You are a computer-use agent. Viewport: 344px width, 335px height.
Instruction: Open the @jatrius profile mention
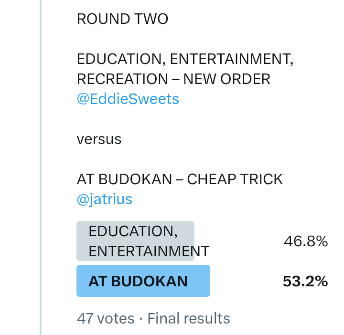[104, 199]
